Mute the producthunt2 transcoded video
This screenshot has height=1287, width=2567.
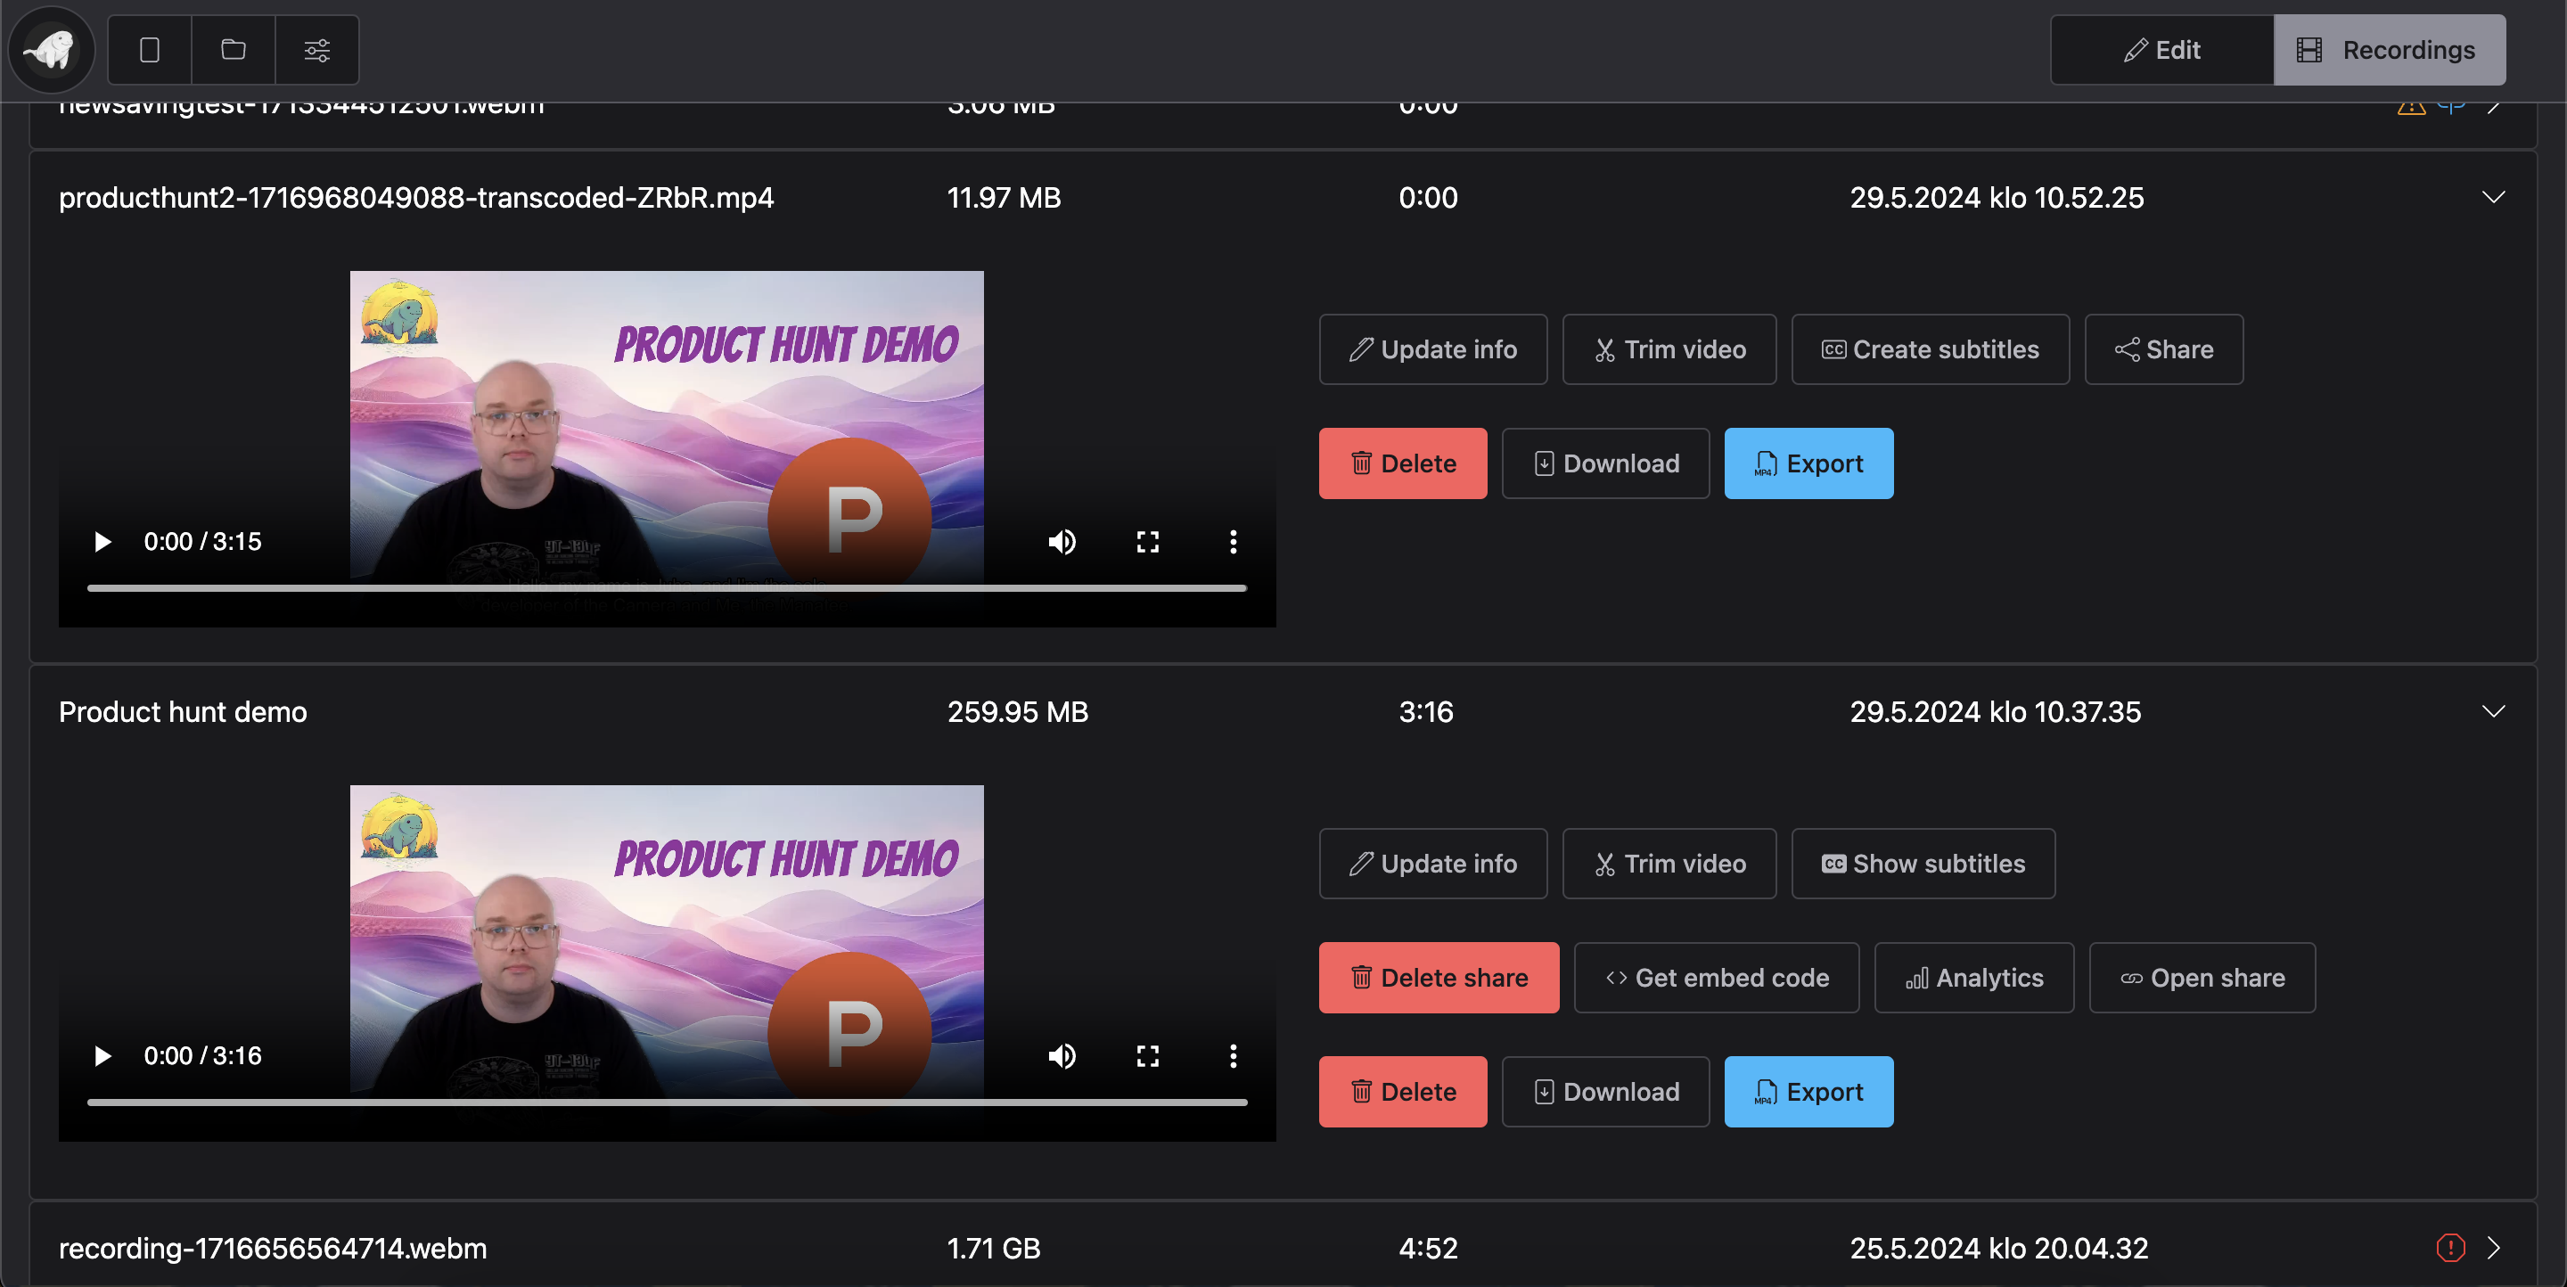[x=1062, y=542]
